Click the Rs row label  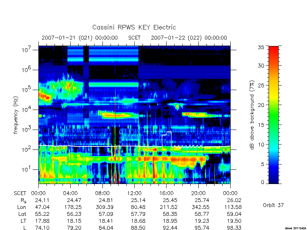[23, 200]
